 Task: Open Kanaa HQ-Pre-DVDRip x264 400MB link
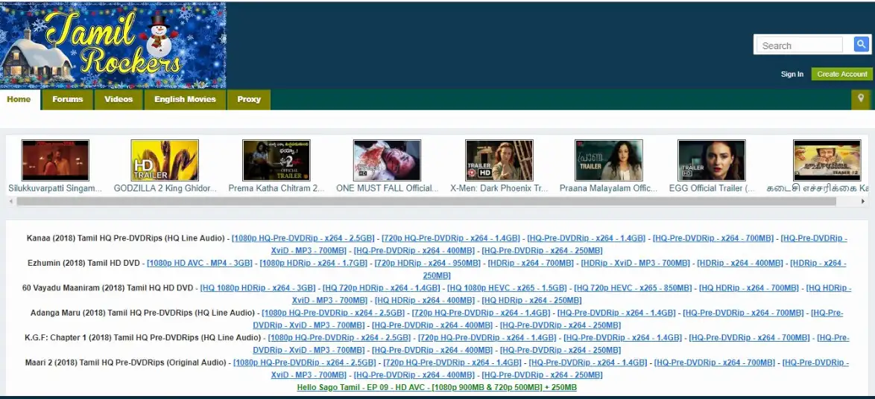414,251
